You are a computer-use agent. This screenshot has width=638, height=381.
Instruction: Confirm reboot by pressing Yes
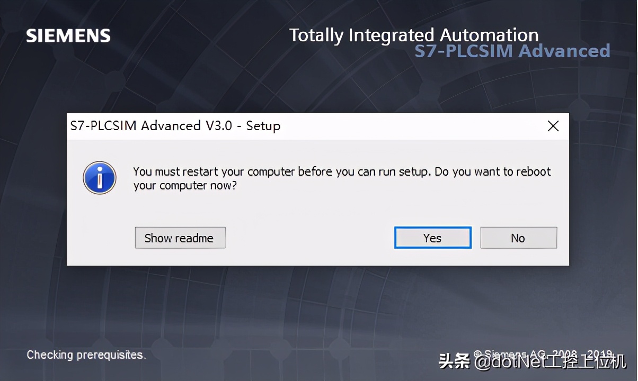click(x=432, y=238)
